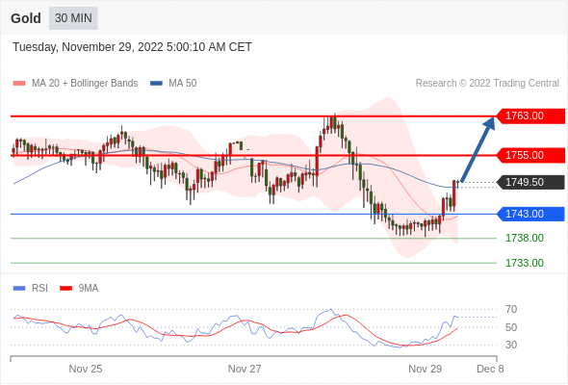568x385 pixels.
Task: Click the Research © 2022 Trading Central credit
Action: [487, 84]
